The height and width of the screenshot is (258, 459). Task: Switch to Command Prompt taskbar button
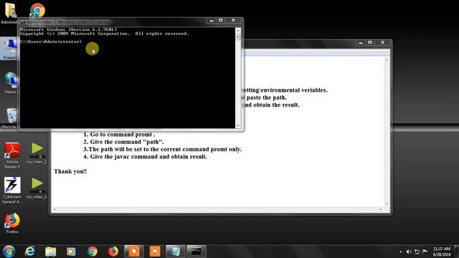(196, 252)
